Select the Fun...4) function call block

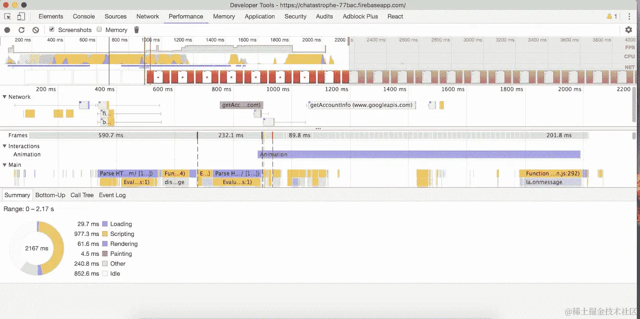pos(174,173)
